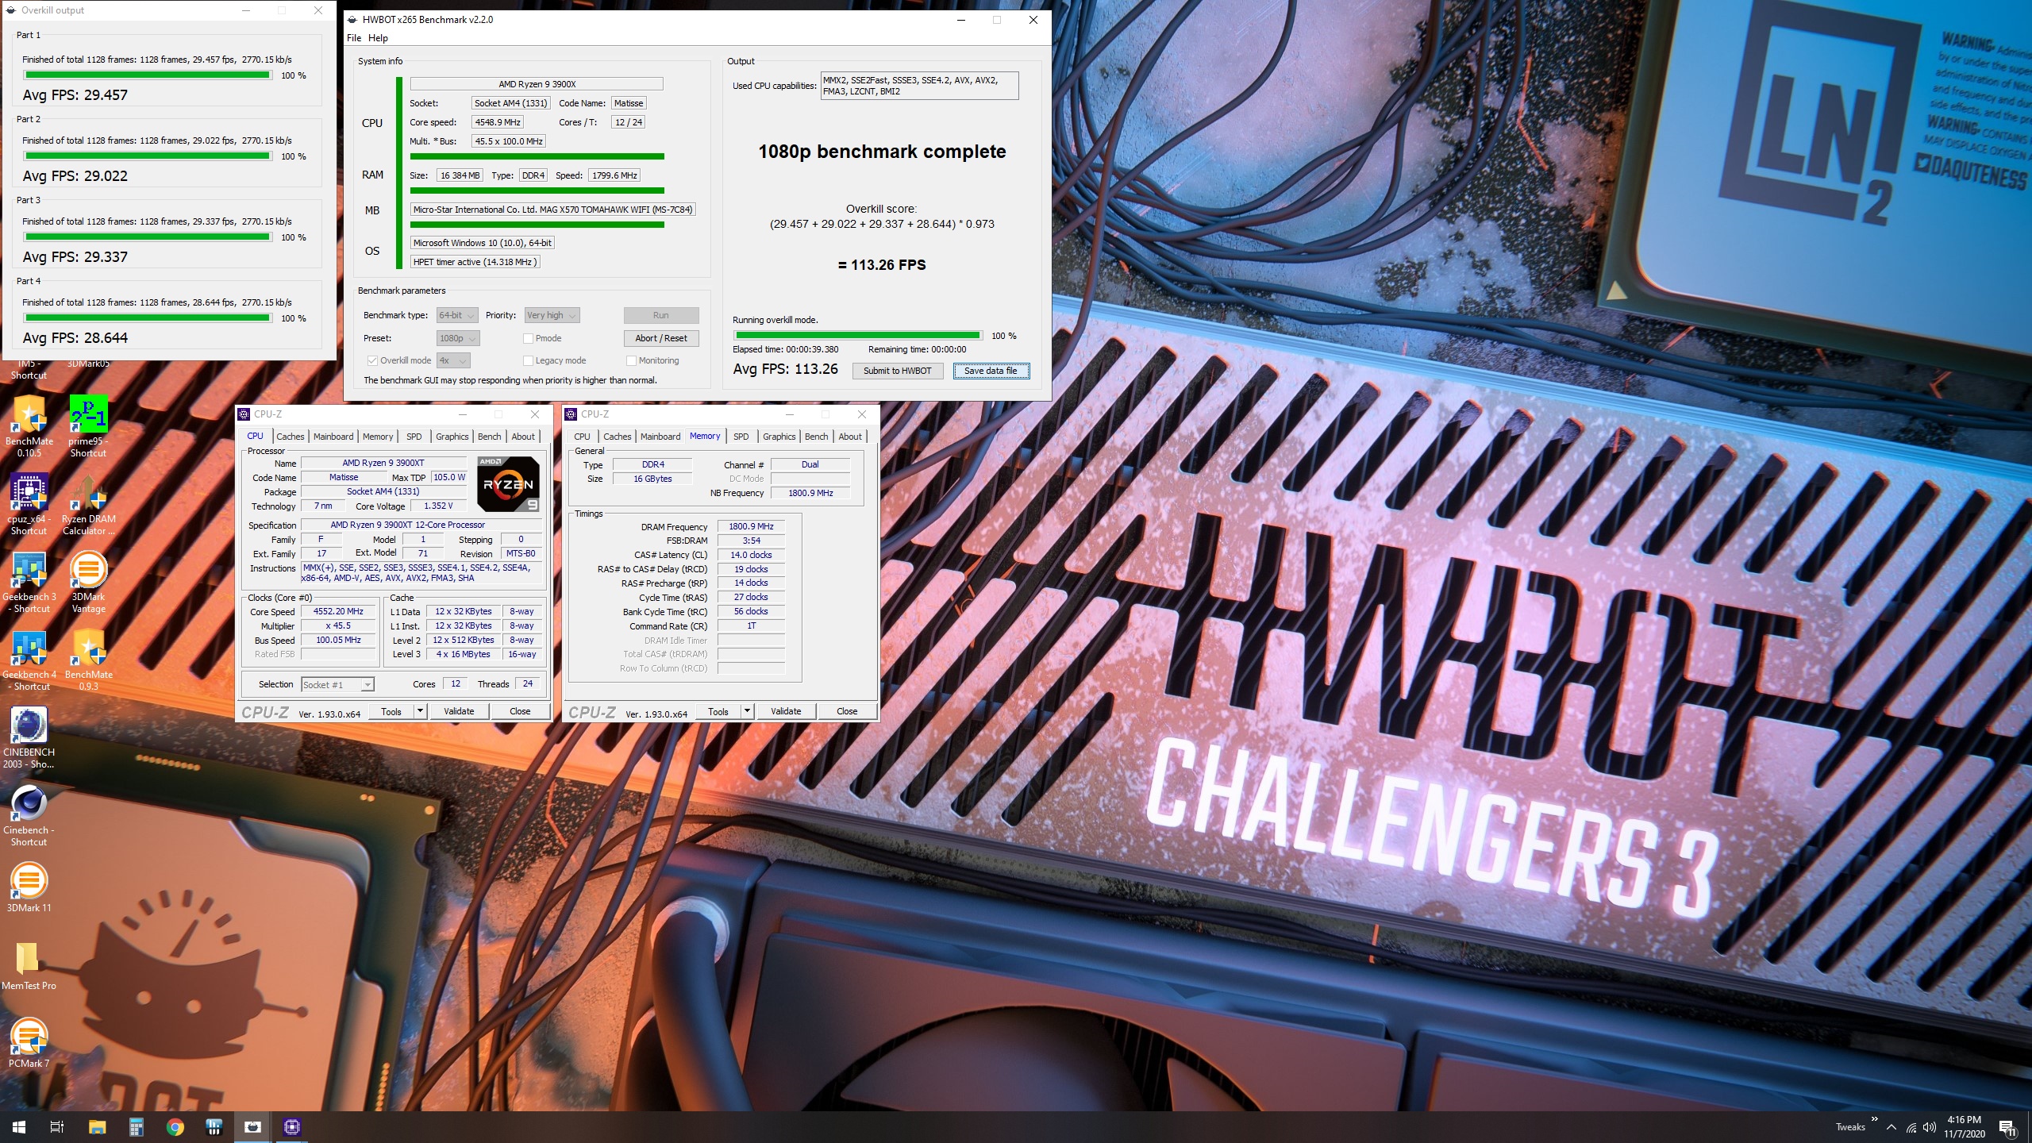Launch the 3DMark 11 desktop icon
Viewport: 2032px width, 1143px height.
[x=29, y=887]
